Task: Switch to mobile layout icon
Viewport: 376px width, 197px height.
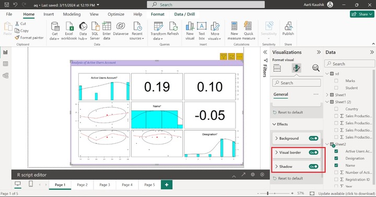Action: 31,184
